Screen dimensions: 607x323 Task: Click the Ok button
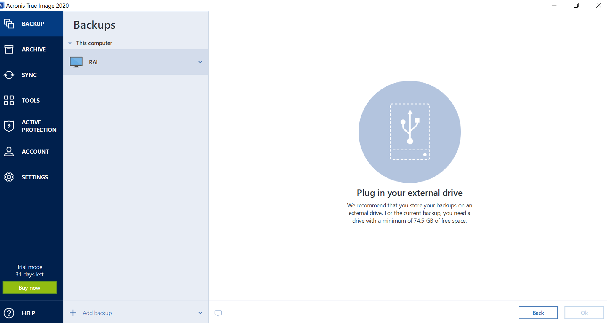584,313
